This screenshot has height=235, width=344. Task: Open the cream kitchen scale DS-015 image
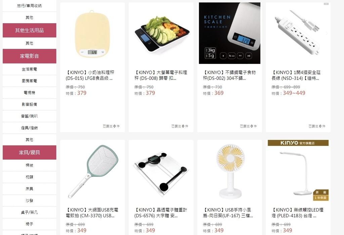(92, 33)
